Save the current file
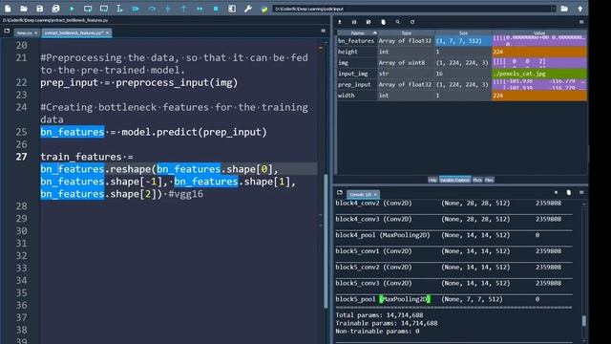Viewport: 611px width, 344px height. tap(40, 9)
